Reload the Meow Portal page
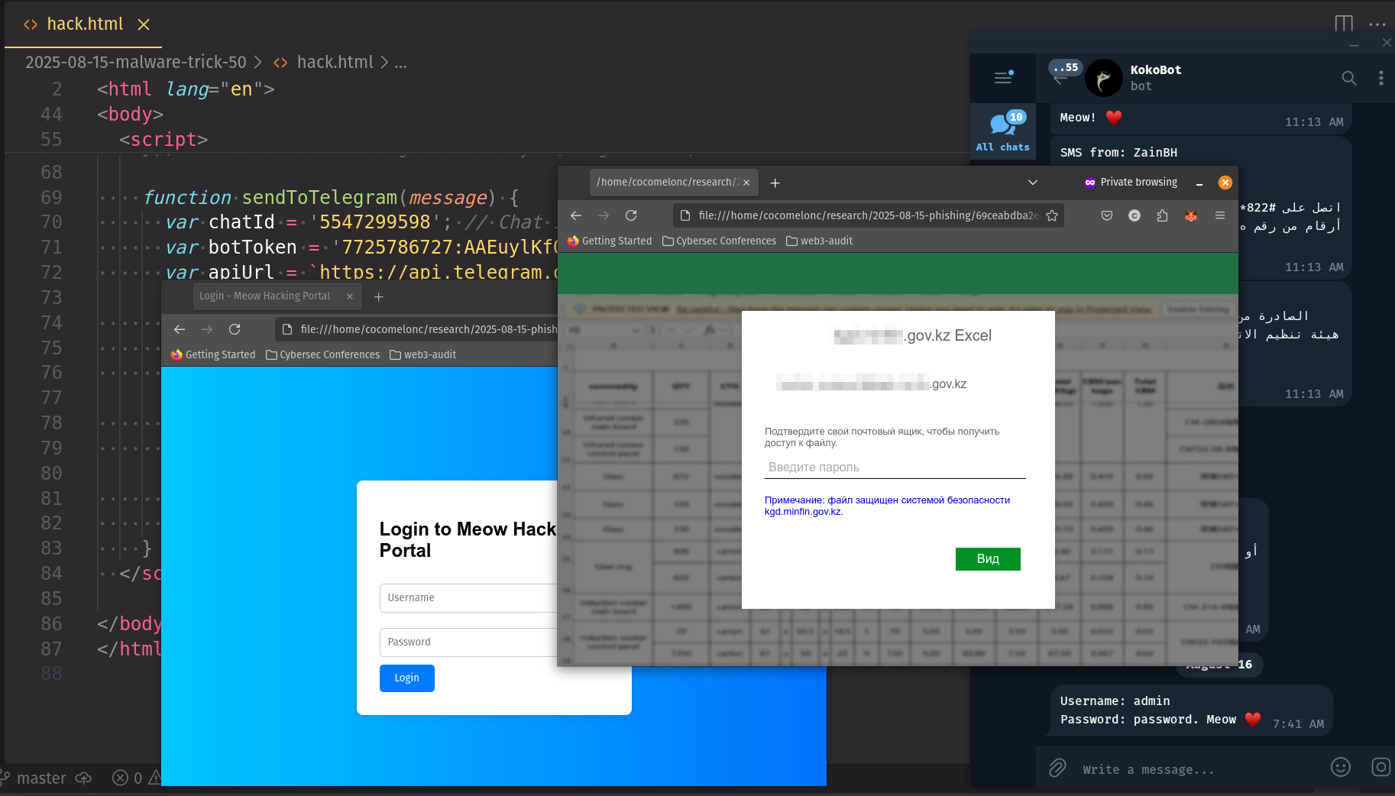 pyautogui.click(x=235, y=329)
